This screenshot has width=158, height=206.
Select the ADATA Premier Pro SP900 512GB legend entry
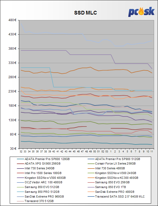tap(114, 159)
